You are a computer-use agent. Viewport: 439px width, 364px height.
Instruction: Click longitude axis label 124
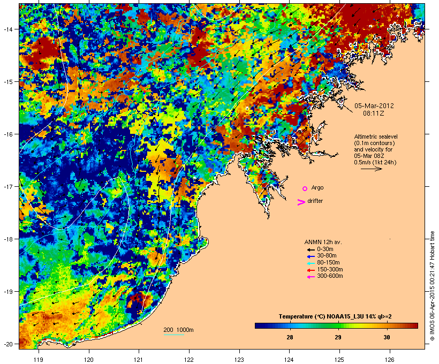click(289, 360)
